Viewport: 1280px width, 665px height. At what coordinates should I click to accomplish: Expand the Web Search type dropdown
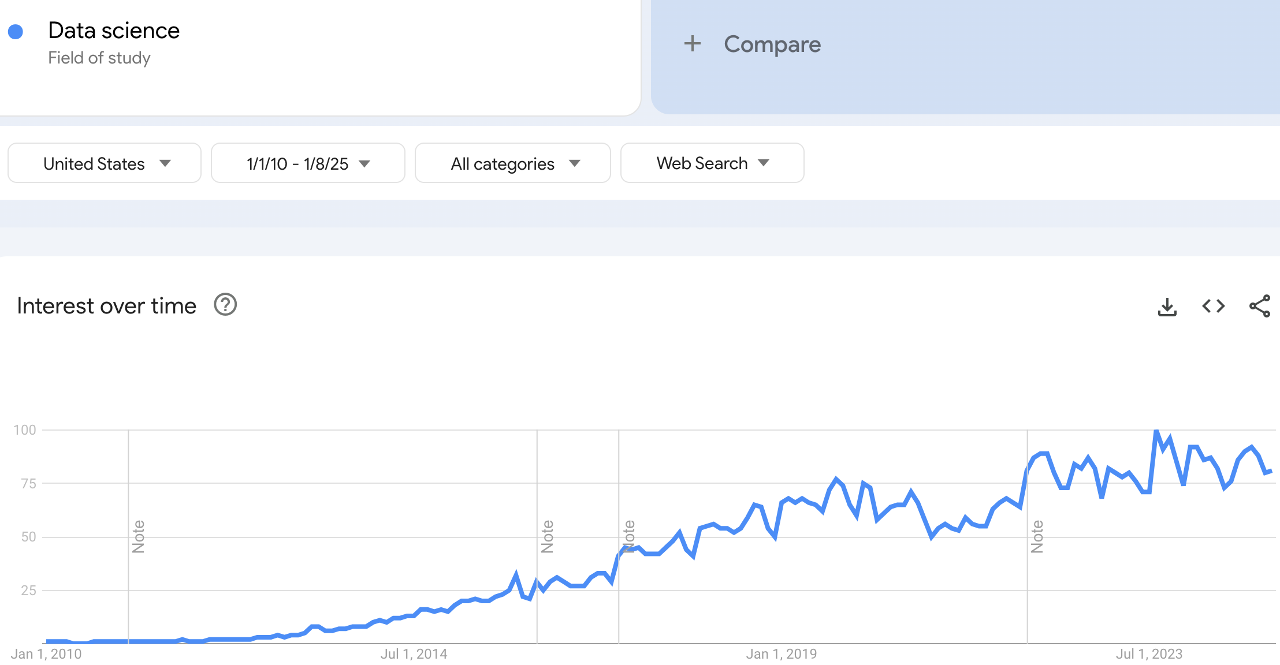712,163
